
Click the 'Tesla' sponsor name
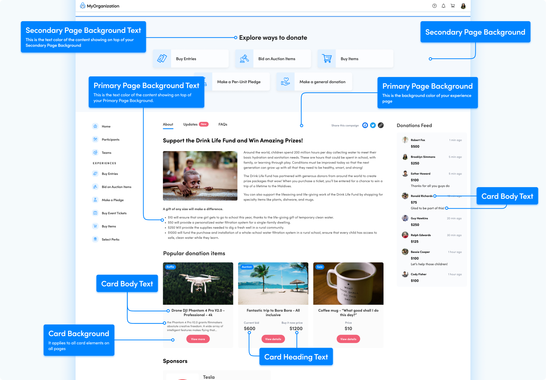(209, 377)
